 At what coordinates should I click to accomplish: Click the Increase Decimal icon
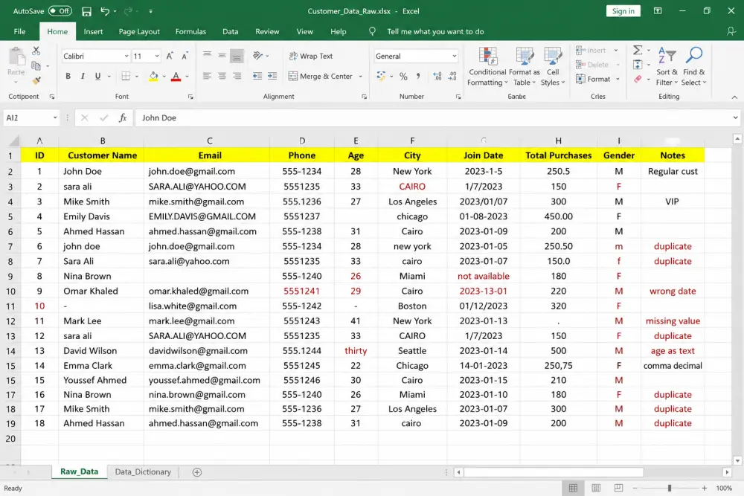click(x=437, y=76)
